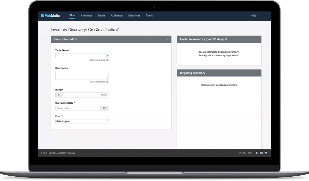The height and width of the screenshot is (181, 309).
Task: Click the info icon next to Plan label
Action: (62, 116)
